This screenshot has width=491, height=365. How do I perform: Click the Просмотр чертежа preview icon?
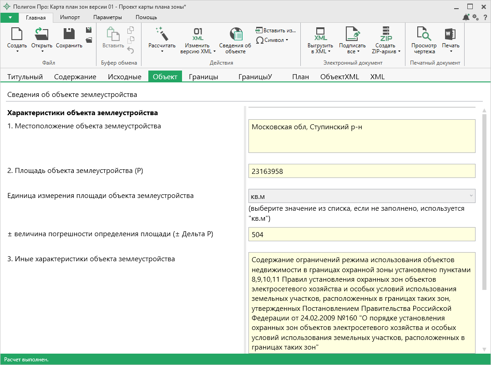pyautogui.click(x=424, y=34)
